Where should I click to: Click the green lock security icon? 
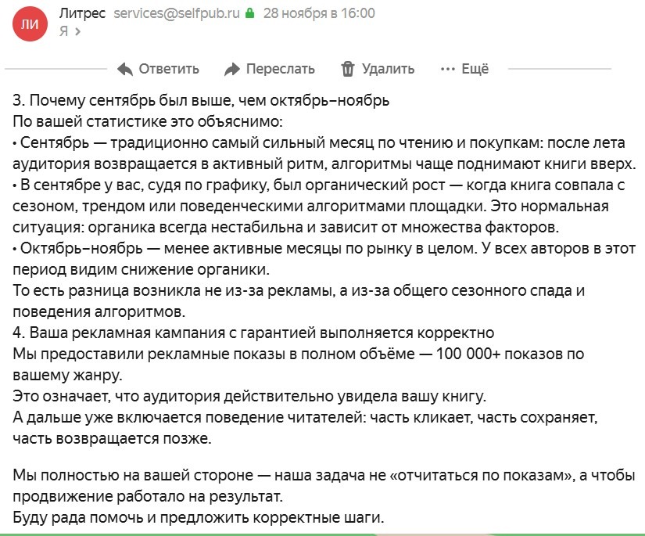click(249, 13)
